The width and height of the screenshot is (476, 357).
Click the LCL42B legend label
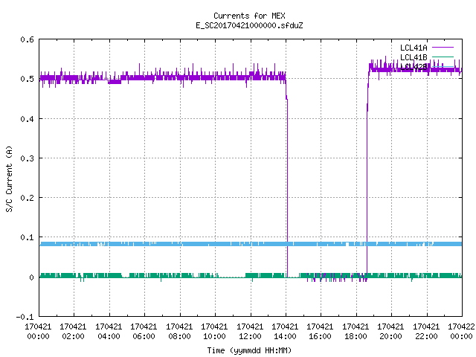pyautogui.click(x=414, y=67)
